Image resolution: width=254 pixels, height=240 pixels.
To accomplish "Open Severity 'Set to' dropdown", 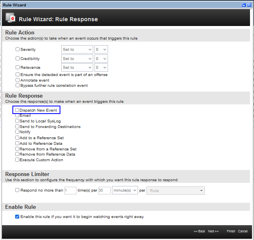I will [x=77, y=49].
